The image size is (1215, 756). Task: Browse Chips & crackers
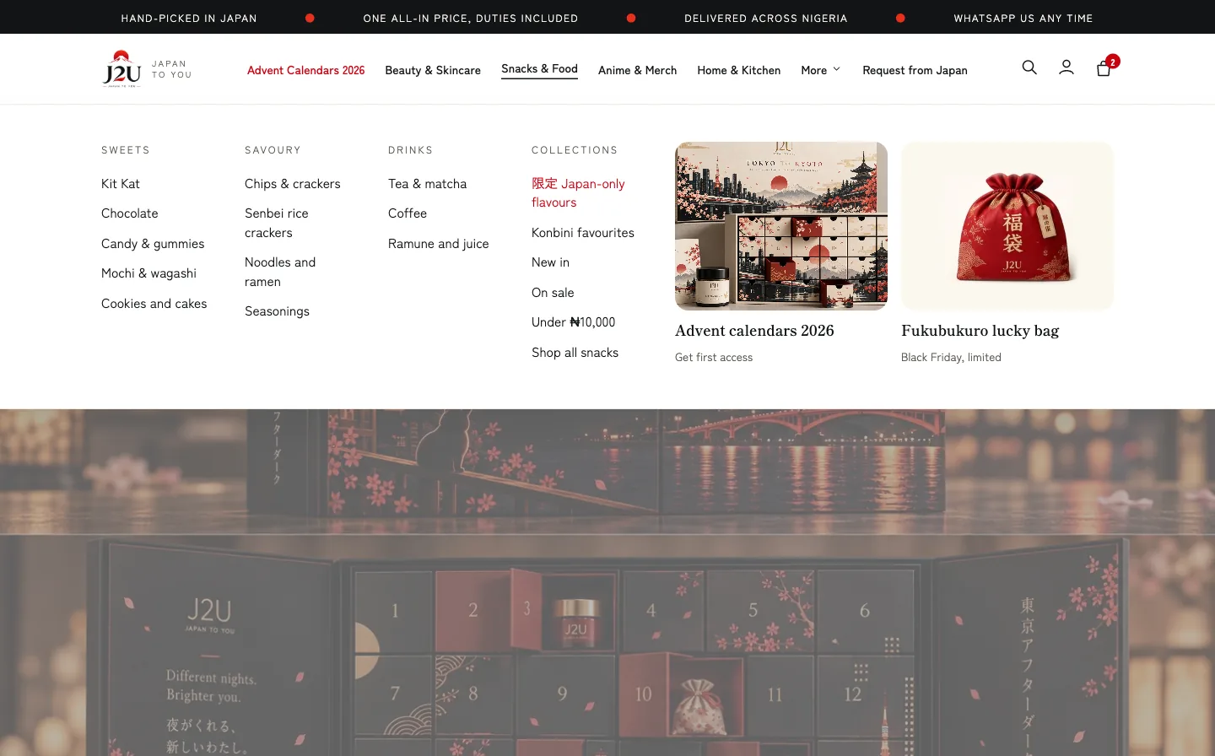[293, 184]
